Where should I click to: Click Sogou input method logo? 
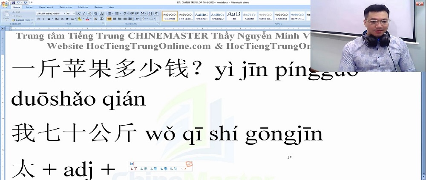point(189,164)
